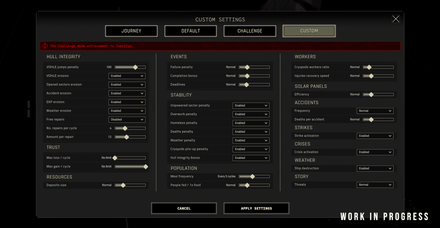Apply the custom settings
This screenshot has width=440, height=228.
[x=256, y=208]
